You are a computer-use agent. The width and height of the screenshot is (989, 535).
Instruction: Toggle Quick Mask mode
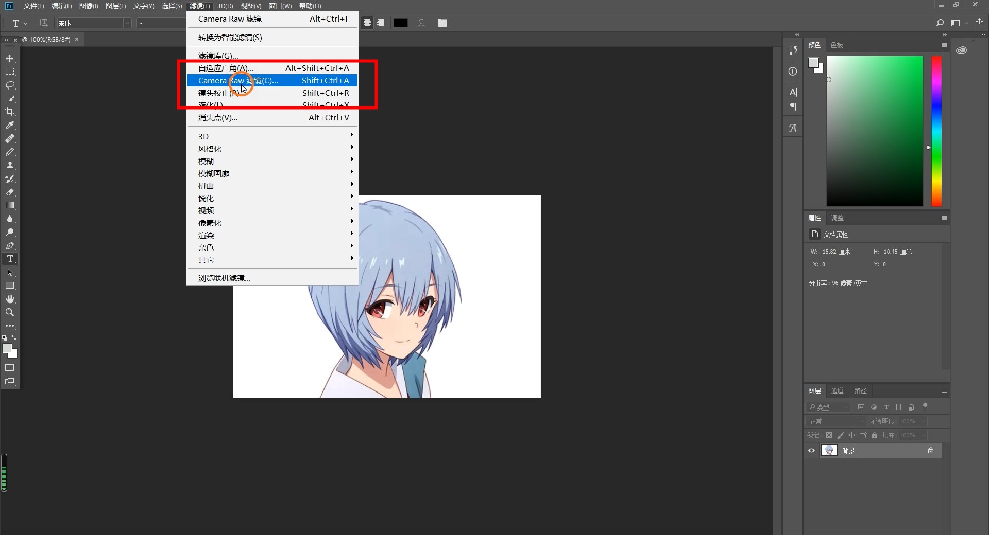tap(10, 368)
